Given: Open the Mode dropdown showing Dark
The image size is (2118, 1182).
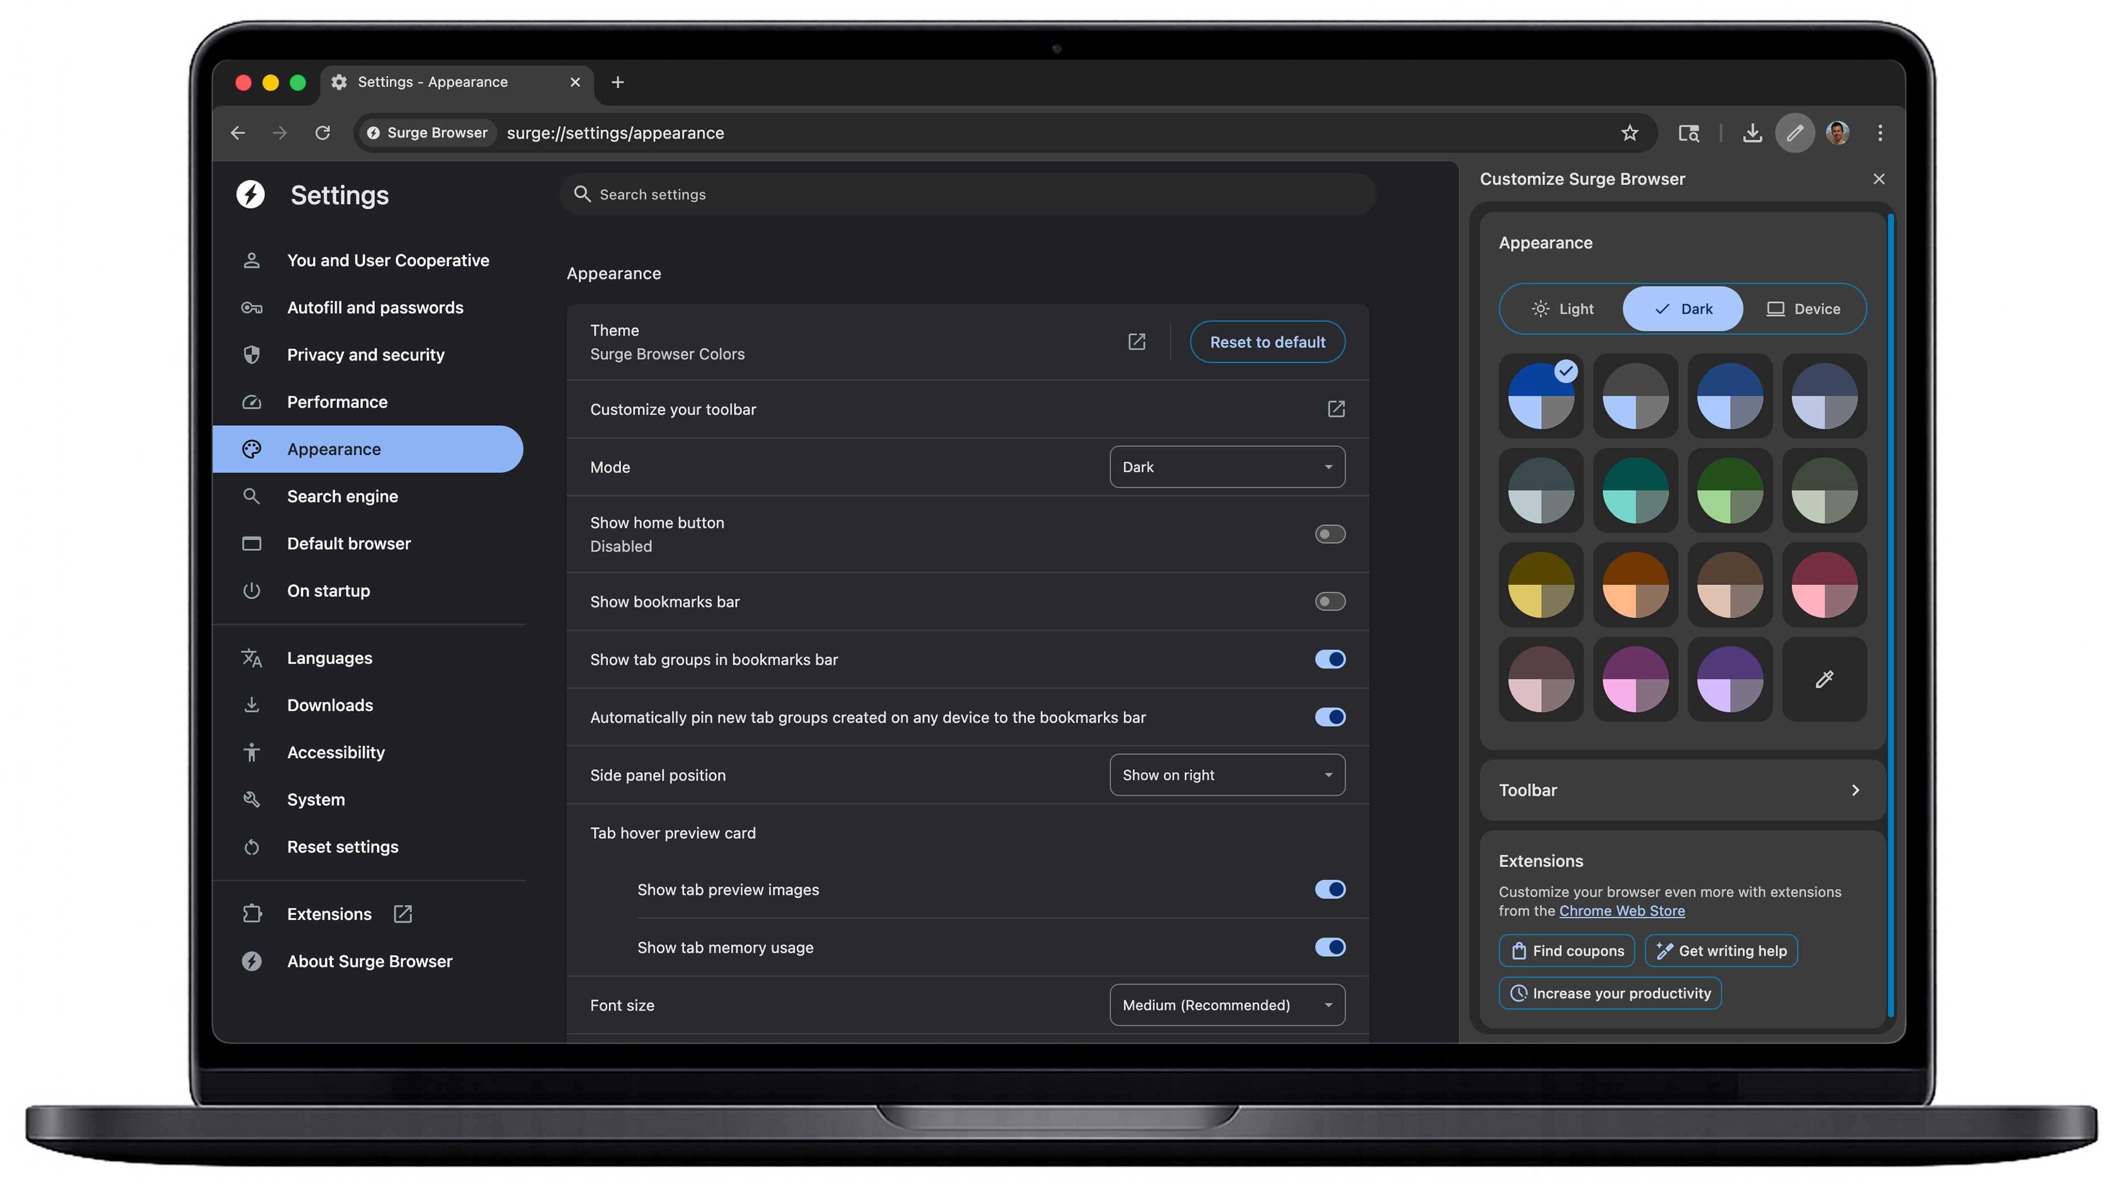Looking at the screenshot, I should click(x=1227, y=467).
